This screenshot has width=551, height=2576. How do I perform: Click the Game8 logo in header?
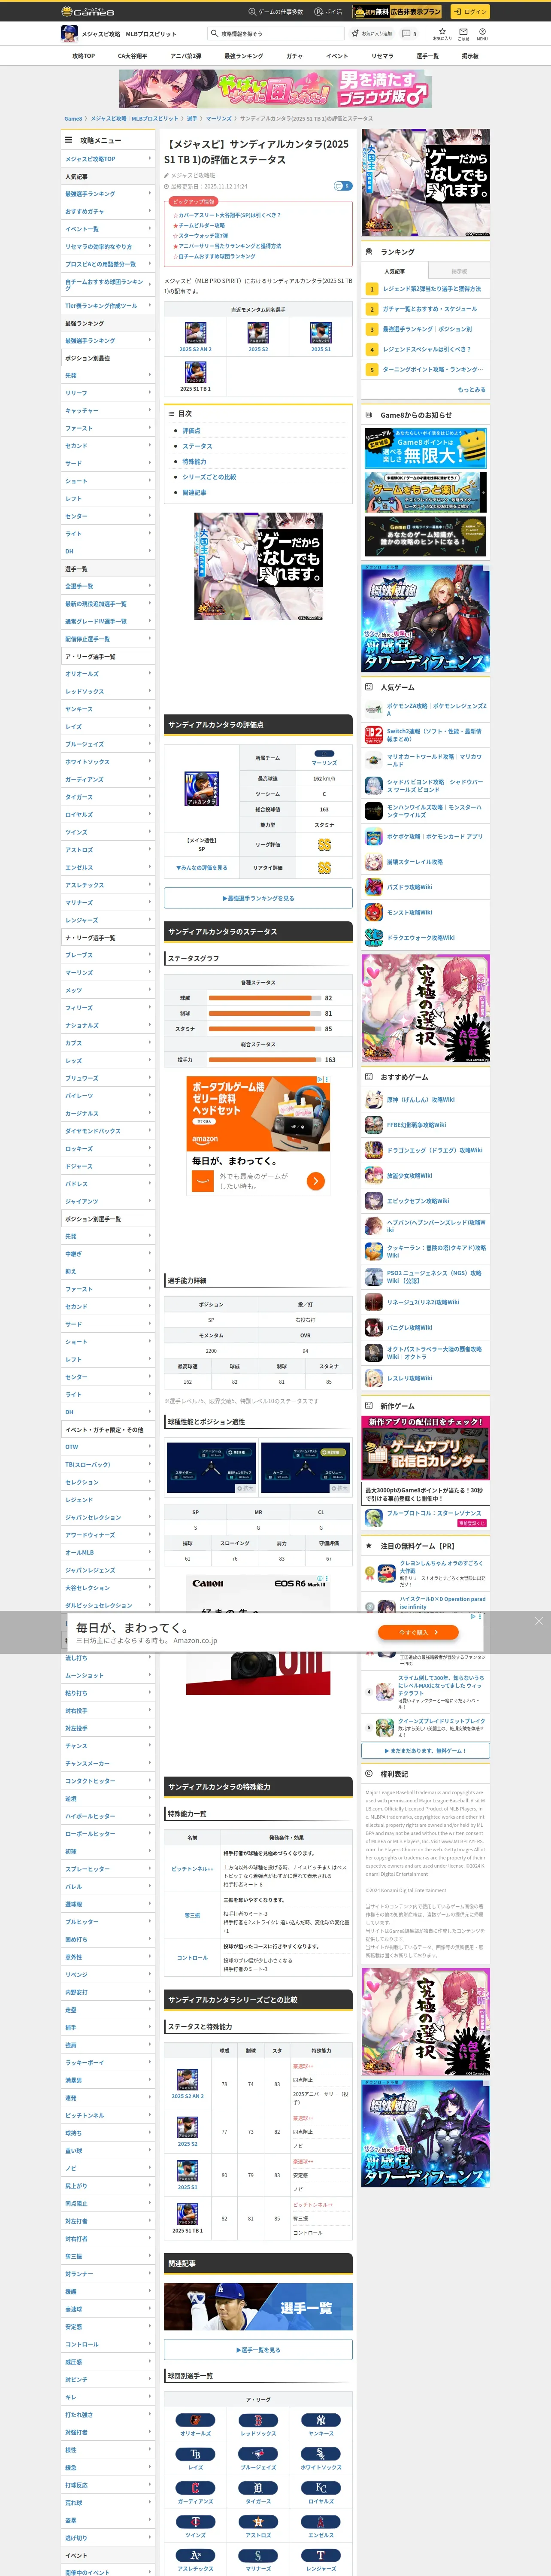(x=88, y=11)
